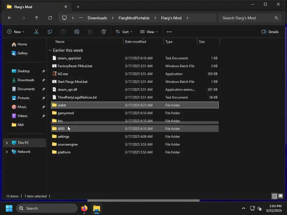Show hidden breadcrumb path with ellipsis
Viewport: 287px width, 215px height.
(81, 18)
